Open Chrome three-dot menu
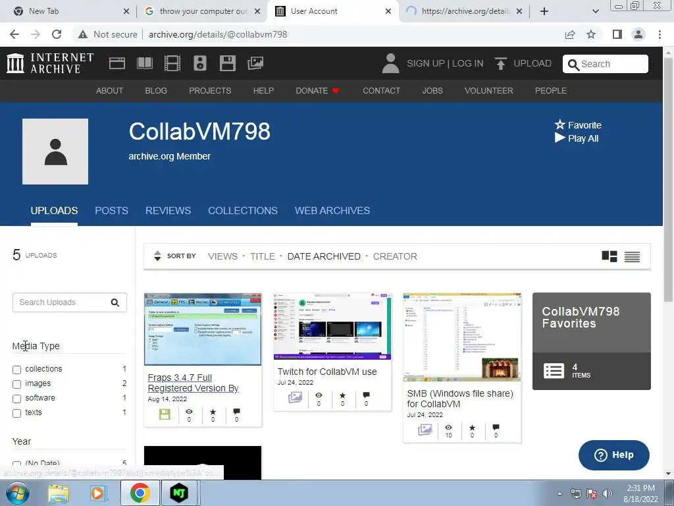 [660, 34]
